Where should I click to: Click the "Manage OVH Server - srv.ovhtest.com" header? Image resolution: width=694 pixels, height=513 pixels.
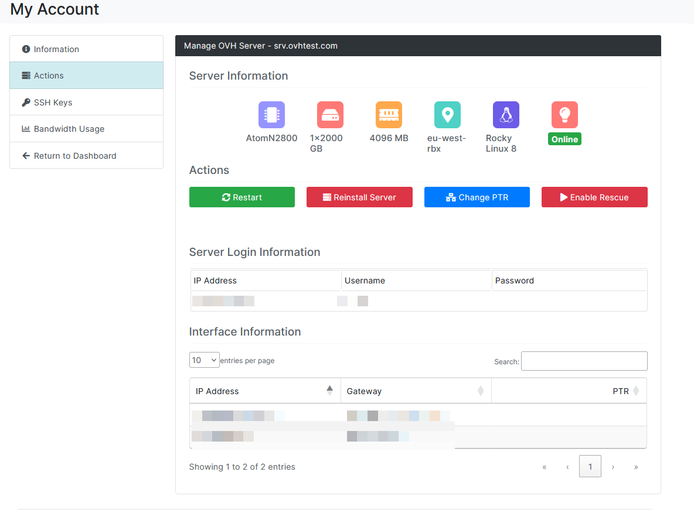pos(261,46)
